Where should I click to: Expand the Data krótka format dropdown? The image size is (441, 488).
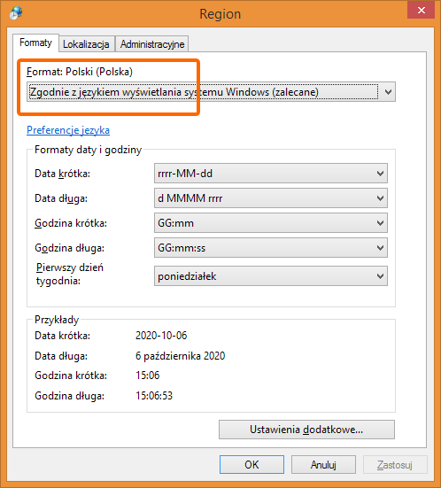coord(271,174)
